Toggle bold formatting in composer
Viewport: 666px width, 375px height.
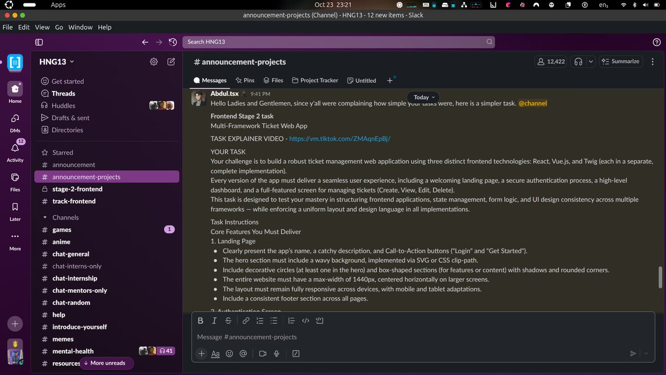pos(200,321)
